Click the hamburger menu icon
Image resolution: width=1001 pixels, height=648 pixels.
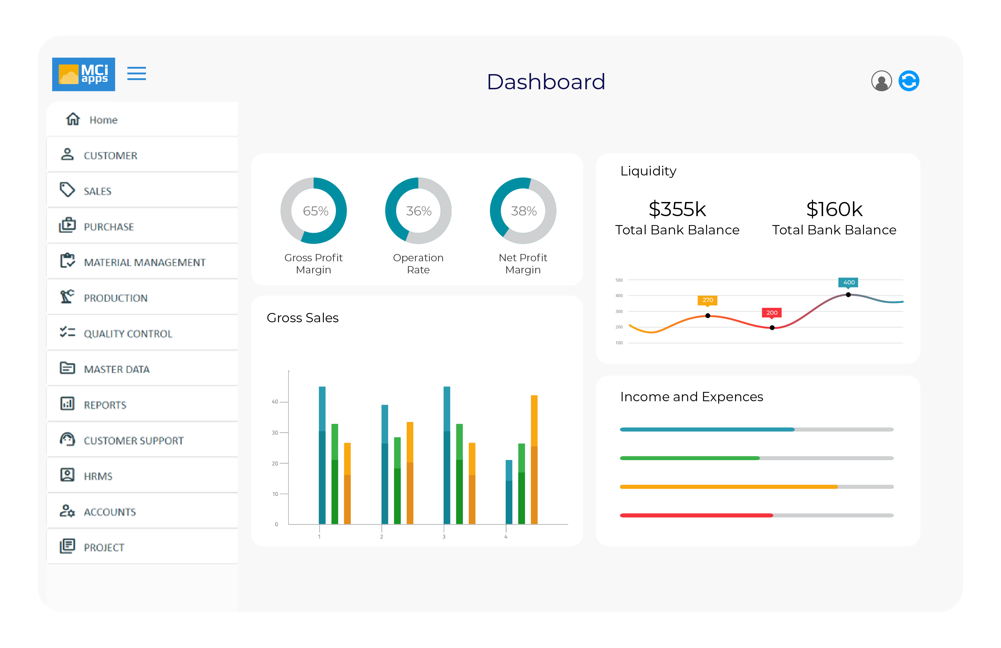pyautogui.click(x=136, y=73)
